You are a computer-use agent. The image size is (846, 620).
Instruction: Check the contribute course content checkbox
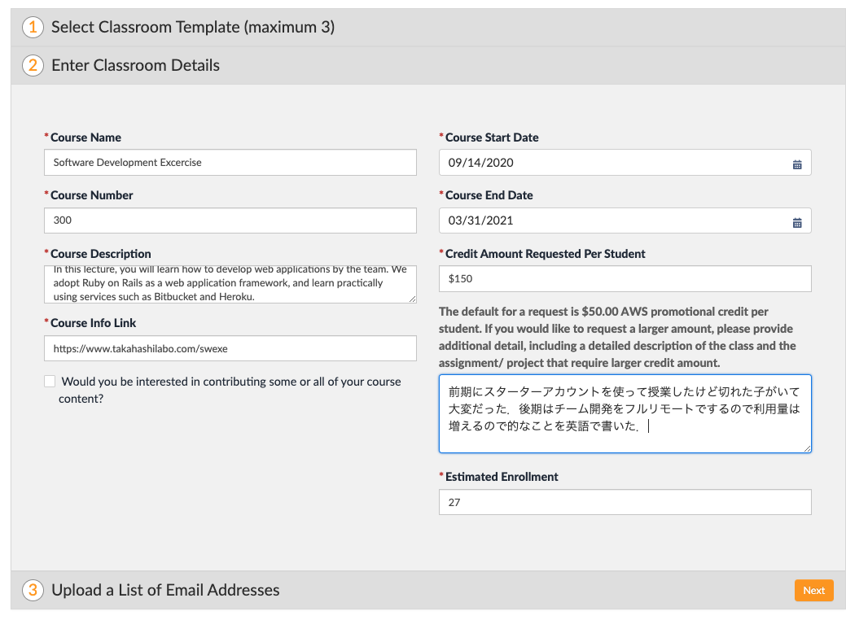tap(50, 381)
